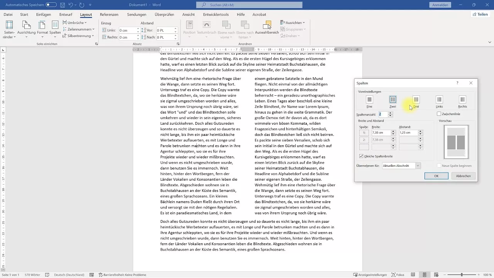
Task: Enable the Zwischenlinie checkbox
Action: [438, 114]
